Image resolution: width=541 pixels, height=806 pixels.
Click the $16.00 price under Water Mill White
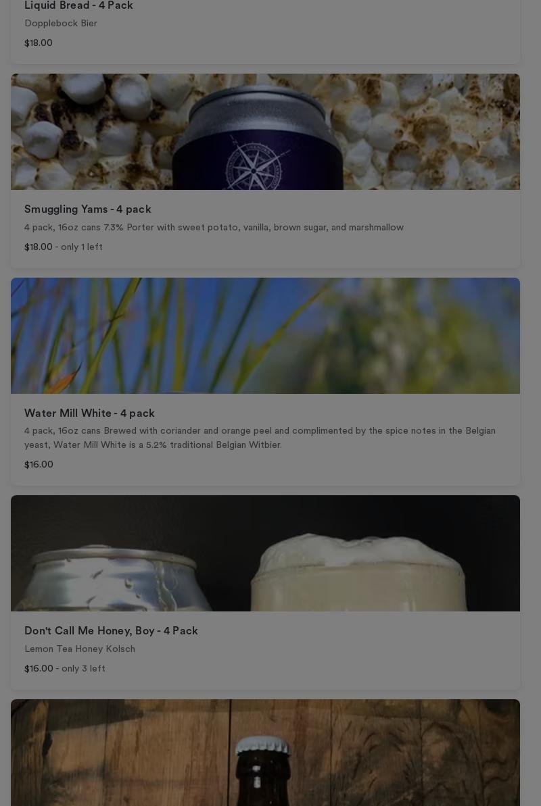39,465
